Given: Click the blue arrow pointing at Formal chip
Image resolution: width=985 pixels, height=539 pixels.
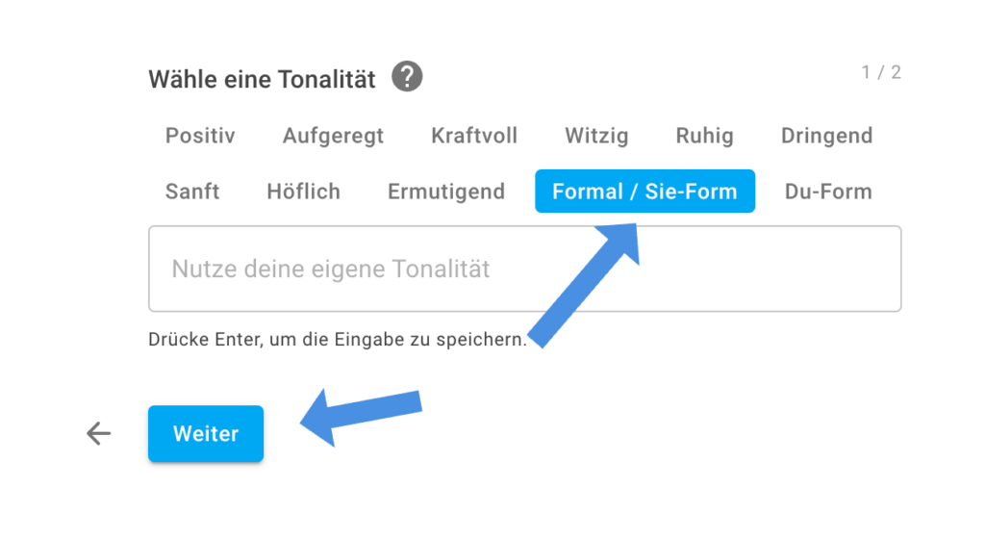Looking at the screenshot, I should click(584, 286).
